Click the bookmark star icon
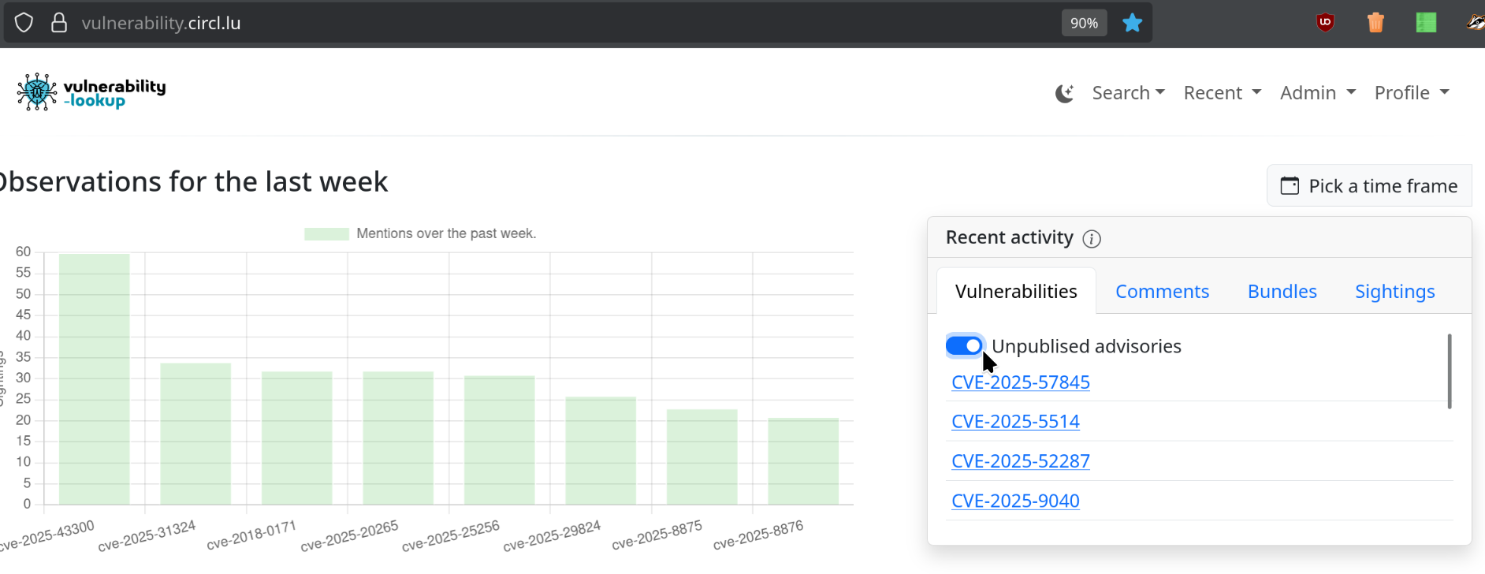1485x574 pixels. [x=1132, y=23]
